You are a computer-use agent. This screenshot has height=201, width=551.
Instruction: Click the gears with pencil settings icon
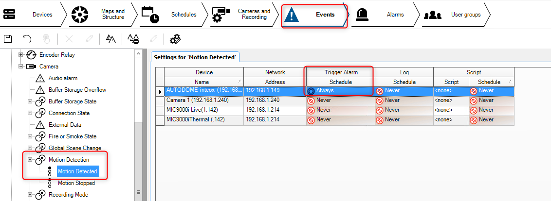[x=175, y=39]
